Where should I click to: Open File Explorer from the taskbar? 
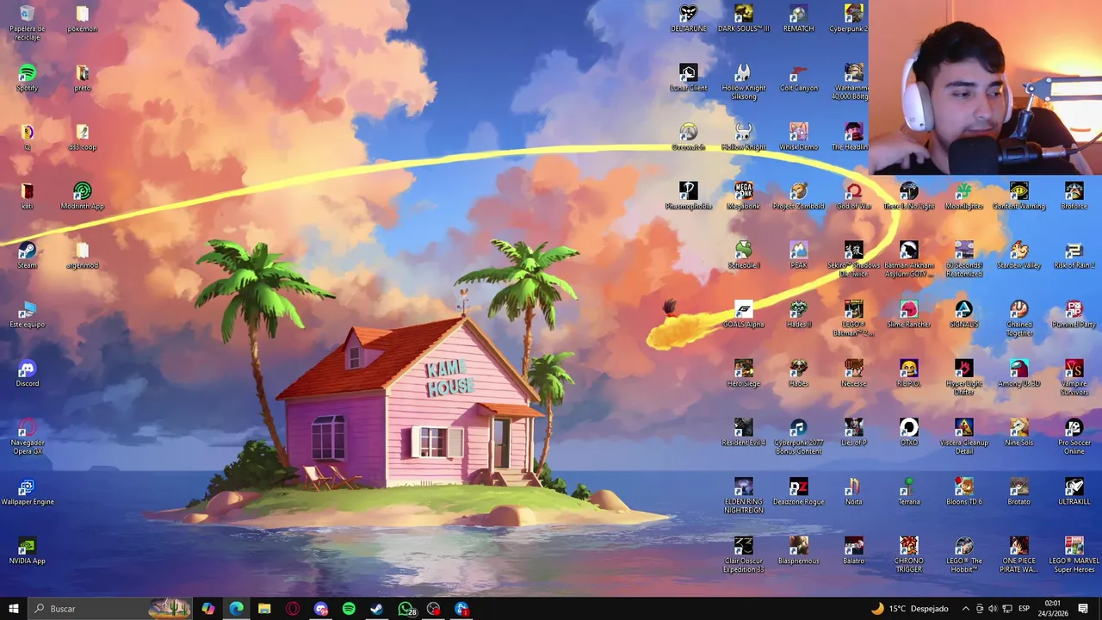[264, 609]
